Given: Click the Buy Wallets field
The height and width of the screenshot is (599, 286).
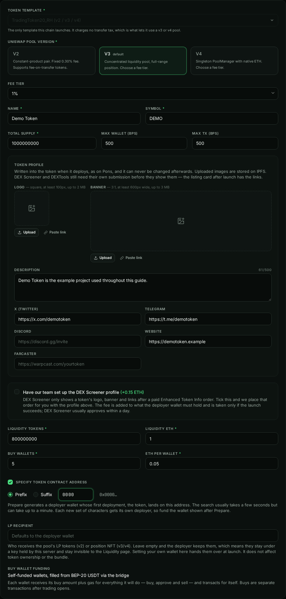Looking at the screenshot, I should point(74,464).
